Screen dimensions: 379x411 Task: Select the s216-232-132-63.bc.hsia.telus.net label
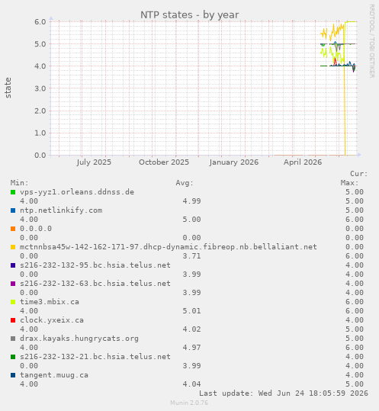point(95,284)
